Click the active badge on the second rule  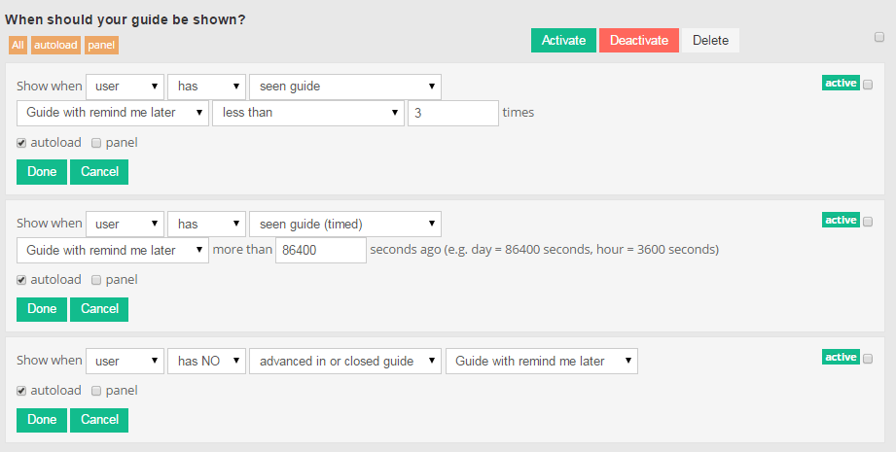point(841,221)
